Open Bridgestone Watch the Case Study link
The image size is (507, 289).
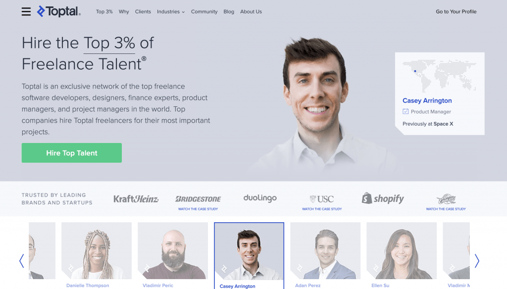(x=198, y=209)
